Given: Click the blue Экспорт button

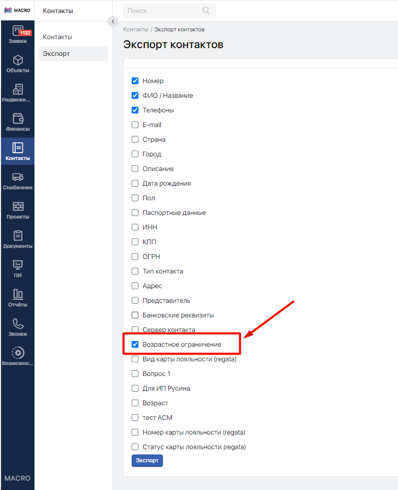Looking at the screenshot, I should (x=147, y=460).
